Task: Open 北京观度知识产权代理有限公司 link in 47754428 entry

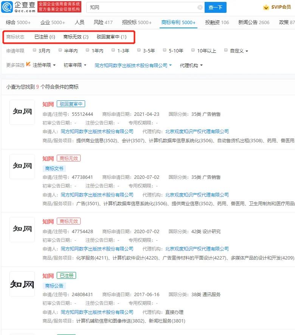Action: click(x=197, y=249)
